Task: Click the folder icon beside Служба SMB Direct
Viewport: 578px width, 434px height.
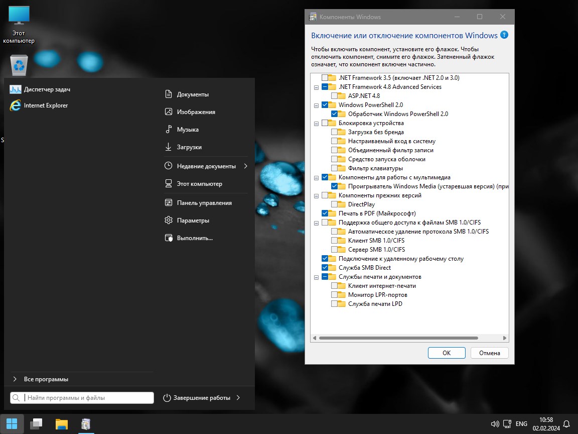Action: 332,268
